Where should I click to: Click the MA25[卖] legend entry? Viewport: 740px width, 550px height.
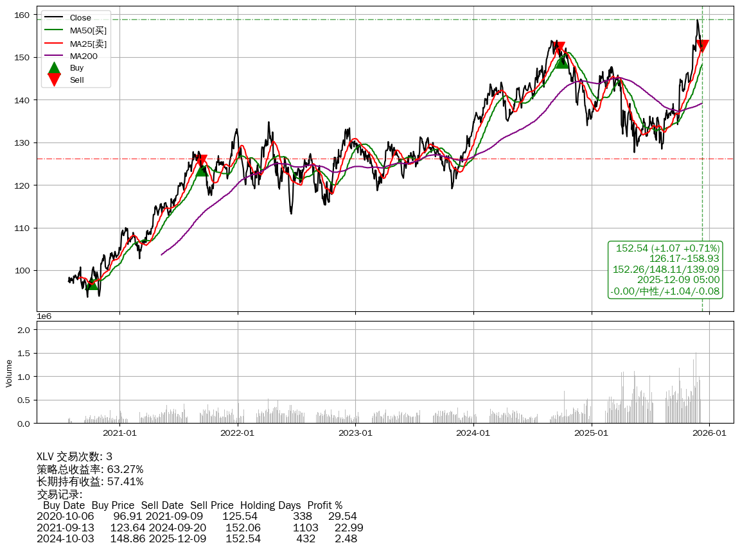tap(88, 43)
